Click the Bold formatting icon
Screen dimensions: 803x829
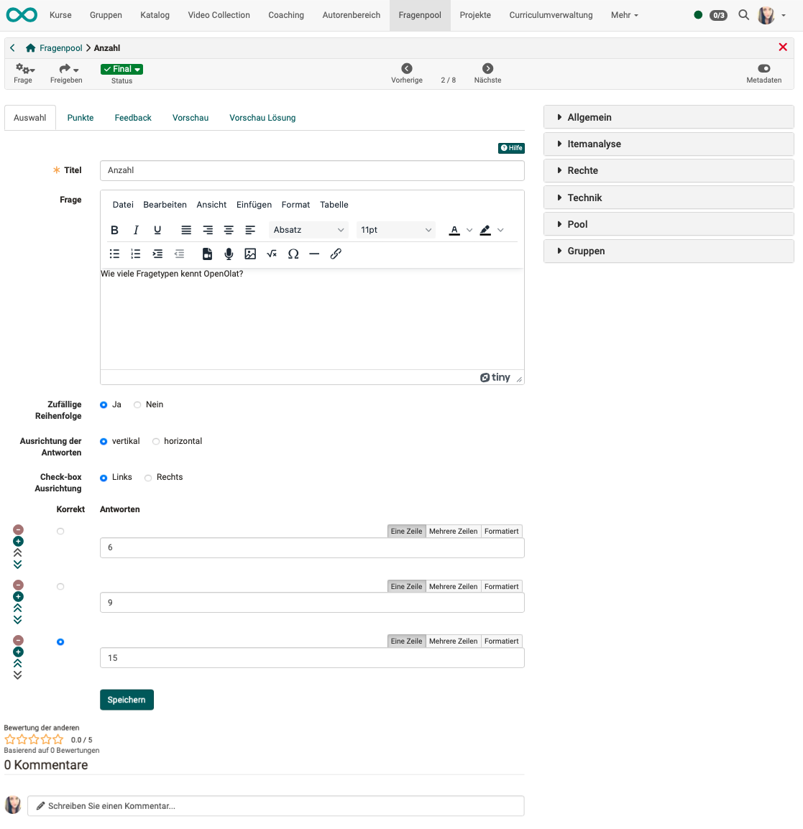pos(114,230)
